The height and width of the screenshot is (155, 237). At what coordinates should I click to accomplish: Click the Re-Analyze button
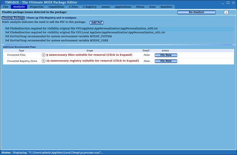[x=196, y=12]
